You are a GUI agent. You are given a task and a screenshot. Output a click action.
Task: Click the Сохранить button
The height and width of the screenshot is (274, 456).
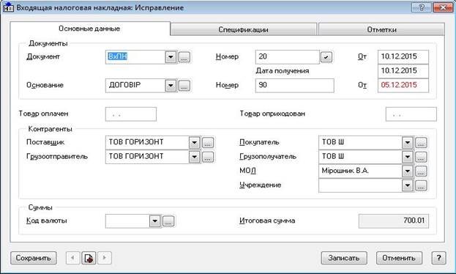(34, 258)
